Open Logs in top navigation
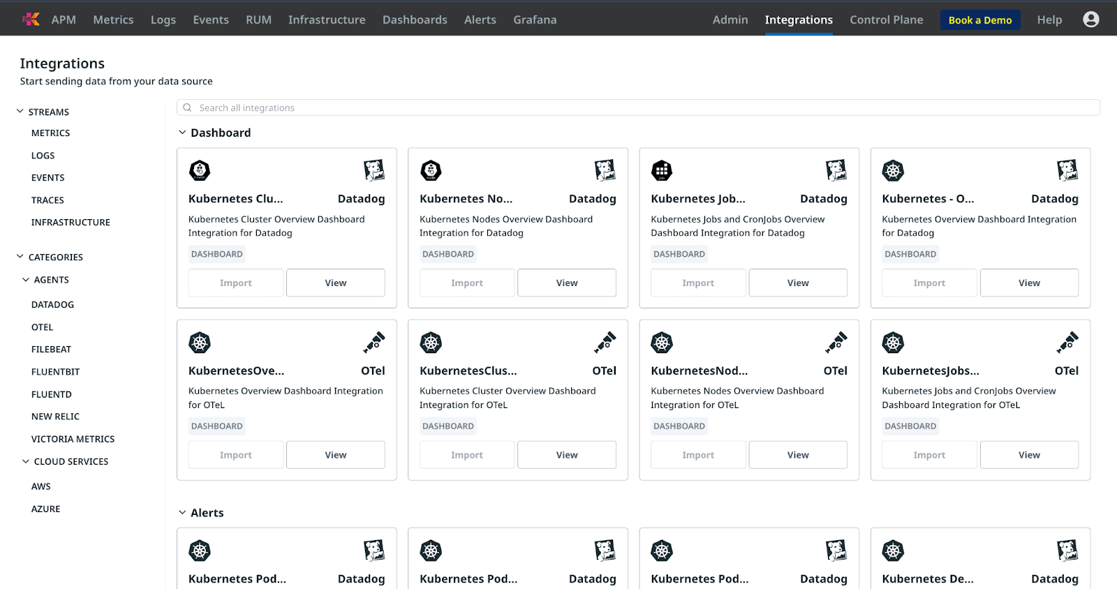The image size is (1117, 607). tap(163, 20)
